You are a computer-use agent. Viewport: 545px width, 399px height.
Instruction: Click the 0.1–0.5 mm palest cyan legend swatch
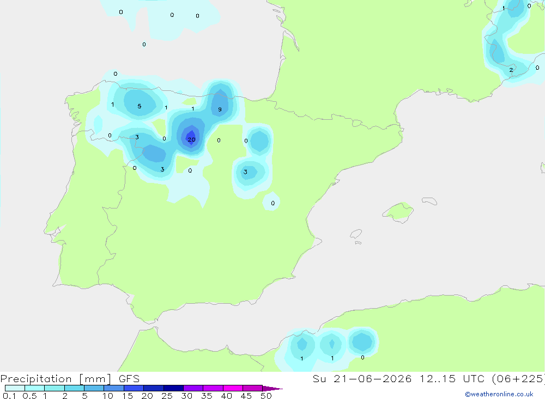pyautogui.click(x=15, y=388)
